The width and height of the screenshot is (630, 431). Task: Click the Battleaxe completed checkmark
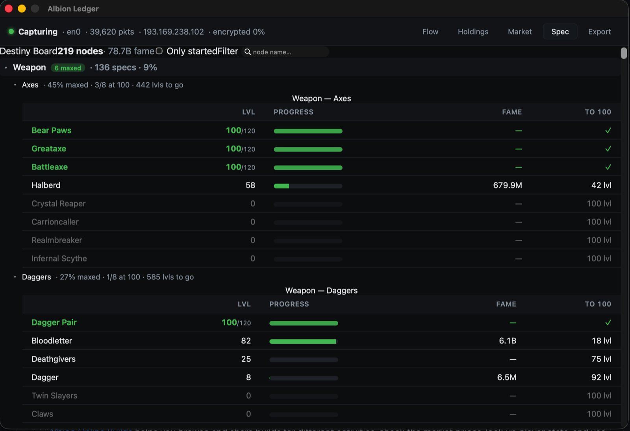(x=608, y=167)
